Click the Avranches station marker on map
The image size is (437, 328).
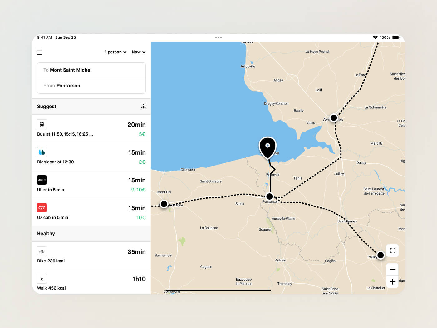[x=334, y=118]
